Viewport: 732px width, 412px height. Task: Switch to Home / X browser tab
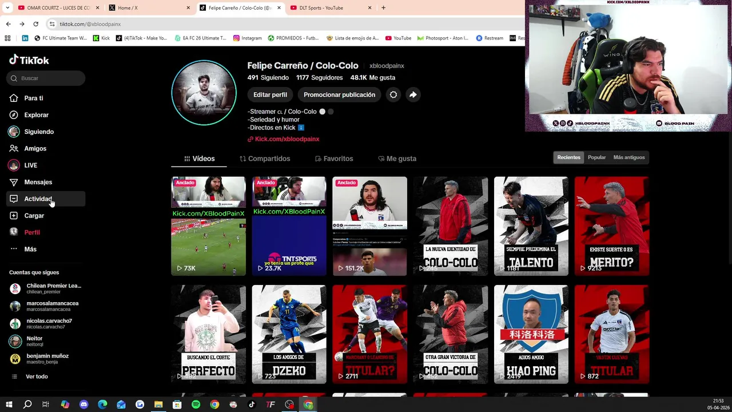(x=149, y=8)
